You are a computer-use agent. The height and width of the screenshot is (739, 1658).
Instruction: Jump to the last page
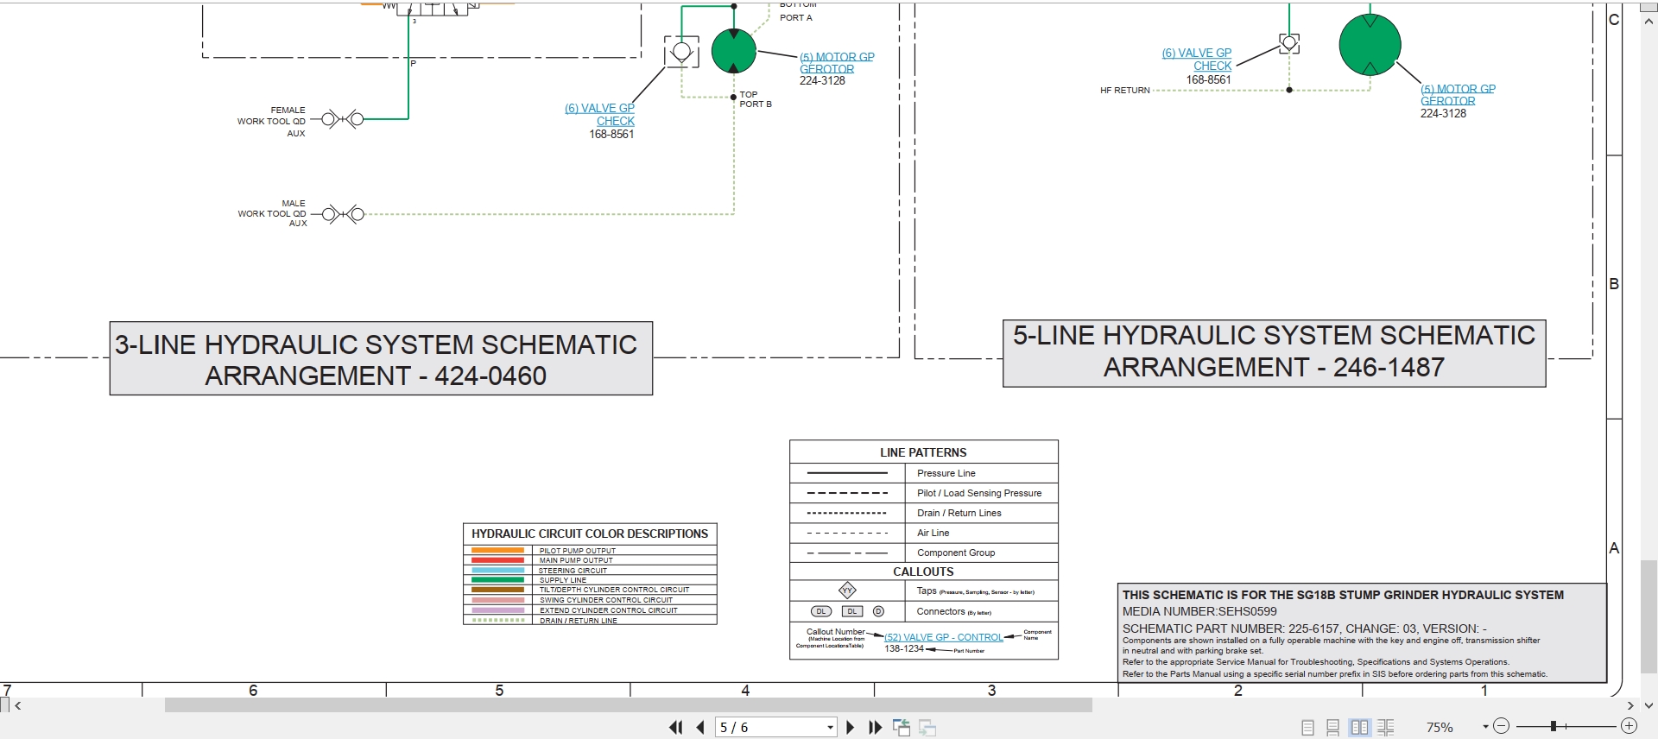(x=875, y=728)
